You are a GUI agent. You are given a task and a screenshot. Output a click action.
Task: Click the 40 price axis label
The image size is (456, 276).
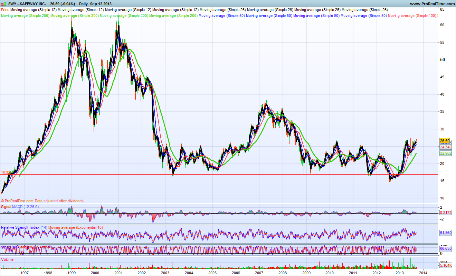(x=442, y=94)
